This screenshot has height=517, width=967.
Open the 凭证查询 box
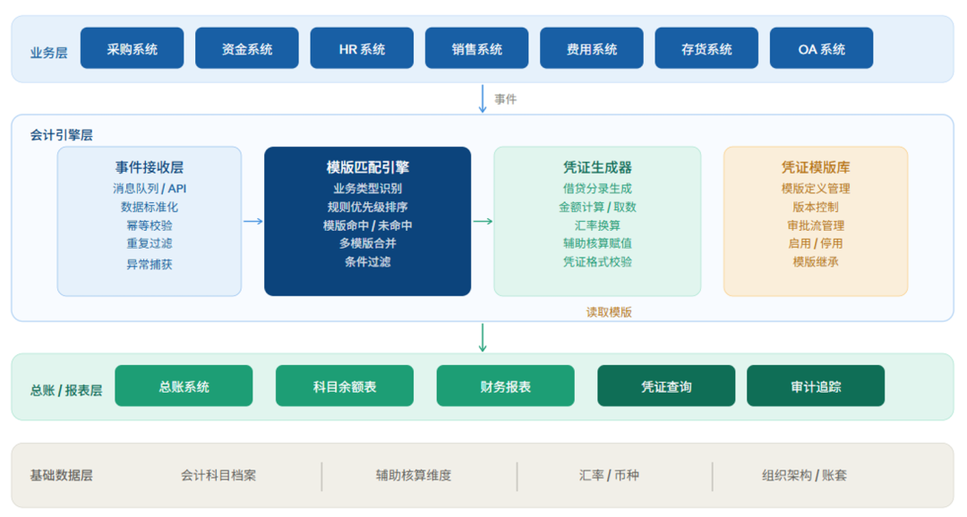pos(666,386)
